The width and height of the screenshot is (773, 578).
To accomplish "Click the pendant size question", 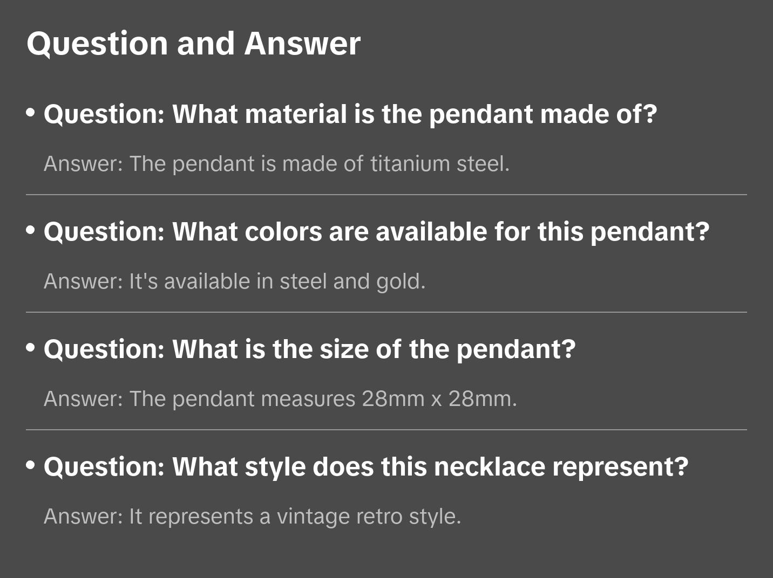I will pyautogui.click(x=309, y=349).
